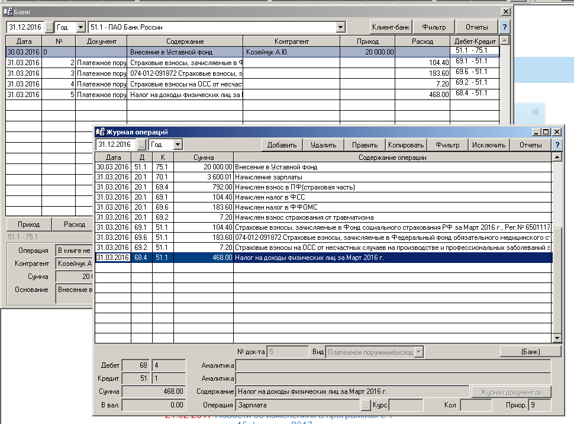
Task: Open Клиент-банк in Bank window
Action: [x=390, y=27]
